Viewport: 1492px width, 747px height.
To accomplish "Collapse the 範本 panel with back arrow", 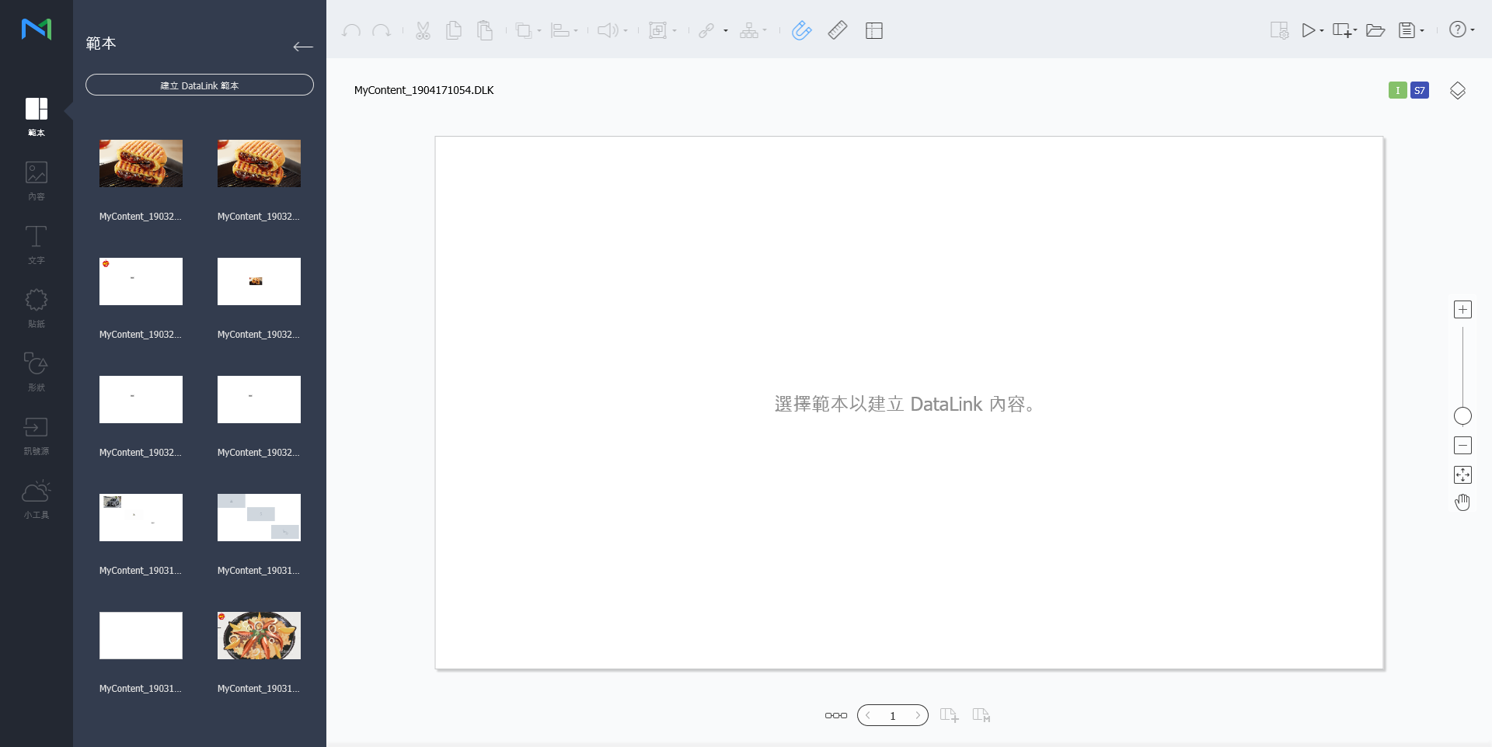I will pos(303,47).
